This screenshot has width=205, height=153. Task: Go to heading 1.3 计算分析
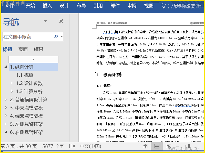click(29, 92)
